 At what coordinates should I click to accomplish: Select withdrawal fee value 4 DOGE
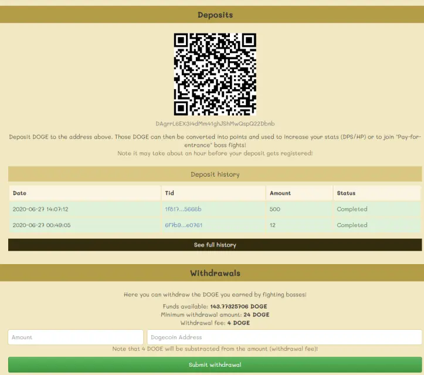[x=239, y=323]
